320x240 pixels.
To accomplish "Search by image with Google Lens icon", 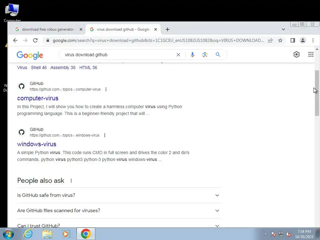I will [x=205, y=55].
